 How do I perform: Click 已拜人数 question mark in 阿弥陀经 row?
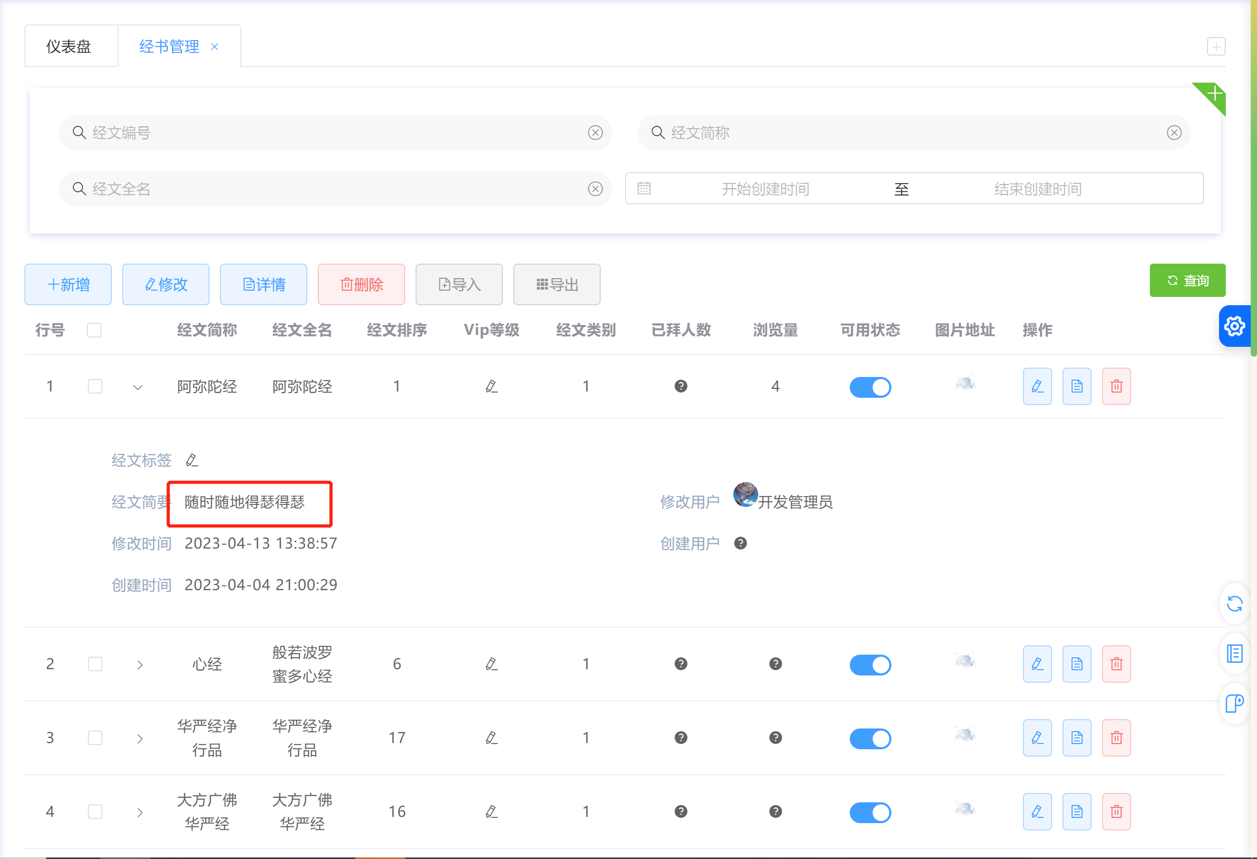pos(681,386)
